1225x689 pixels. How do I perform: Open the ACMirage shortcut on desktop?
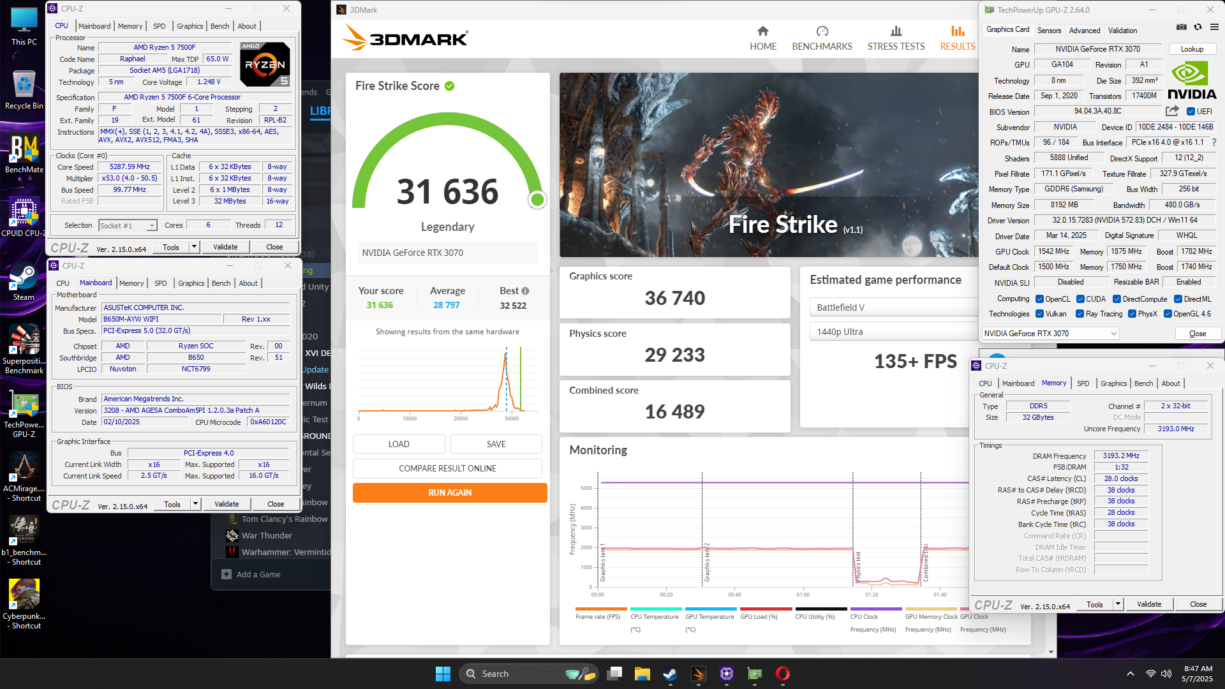click(24, 477)
